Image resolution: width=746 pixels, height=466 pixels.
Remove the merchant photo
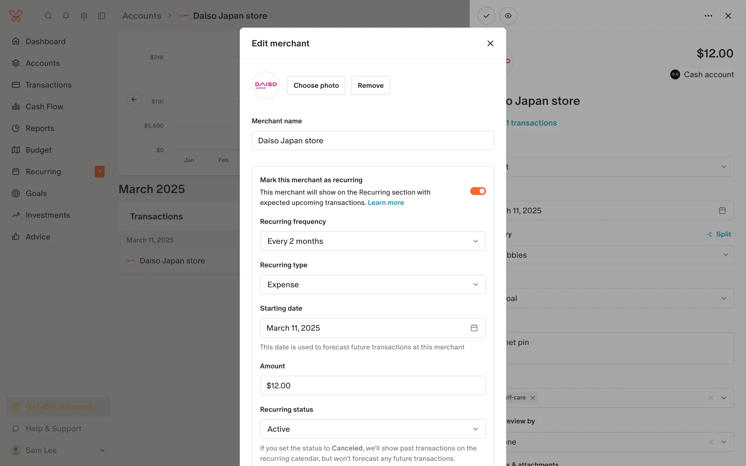tap(370, 85)
